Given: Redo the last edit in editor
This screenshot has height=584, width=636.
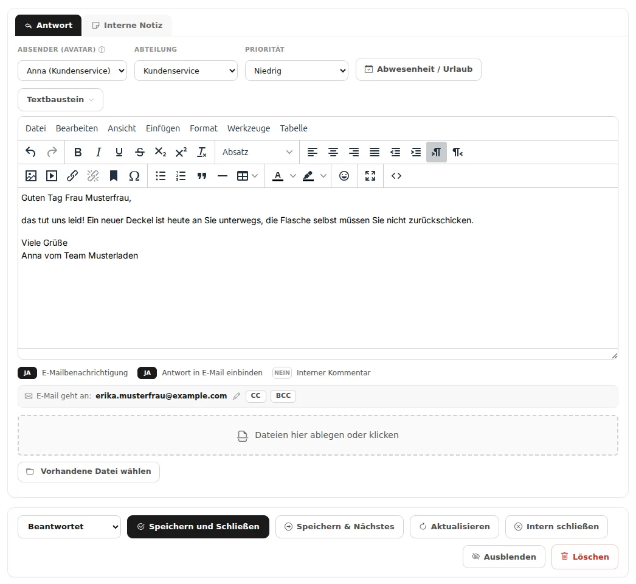Looking at the screenshot, I should 52,152.
